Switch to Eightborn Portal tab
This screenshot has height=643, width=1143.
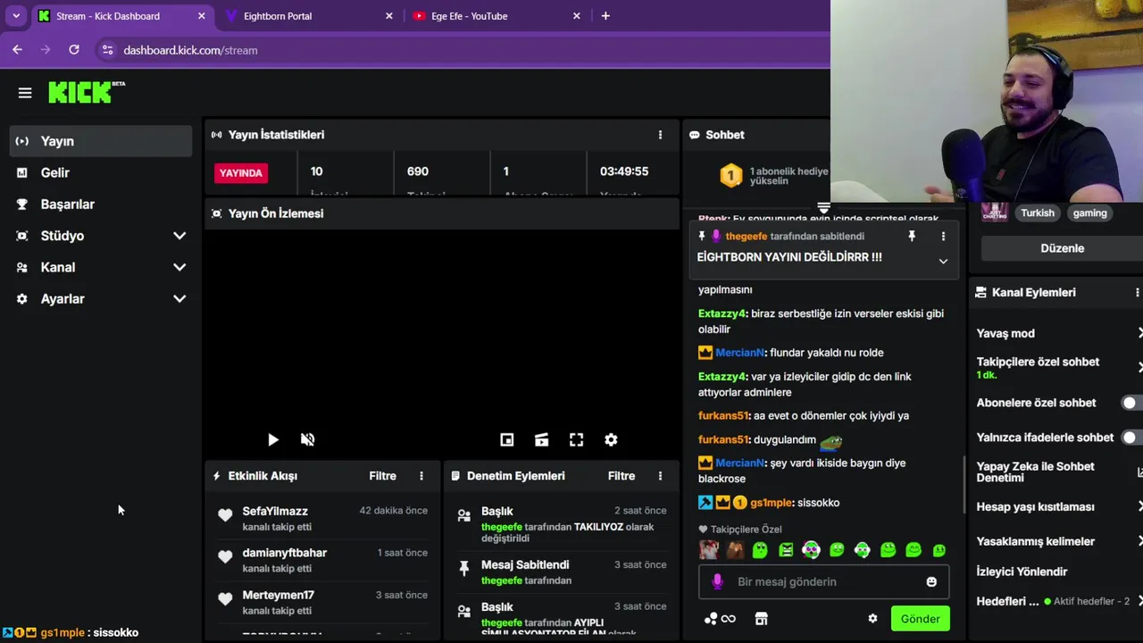pyautogui.click(x=308, y=16)
